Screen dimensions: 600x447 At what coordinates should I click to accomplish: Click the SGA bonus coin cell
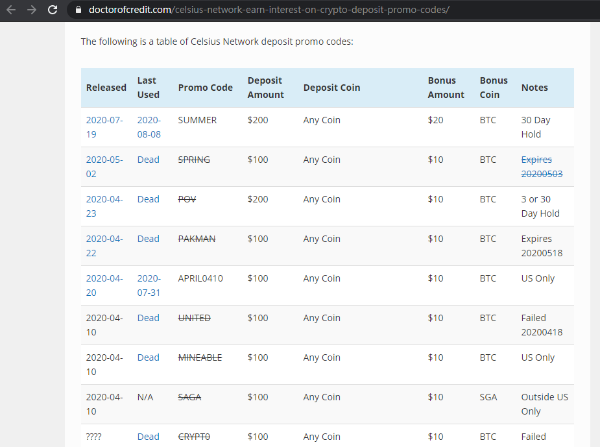[x=488, y=397]
